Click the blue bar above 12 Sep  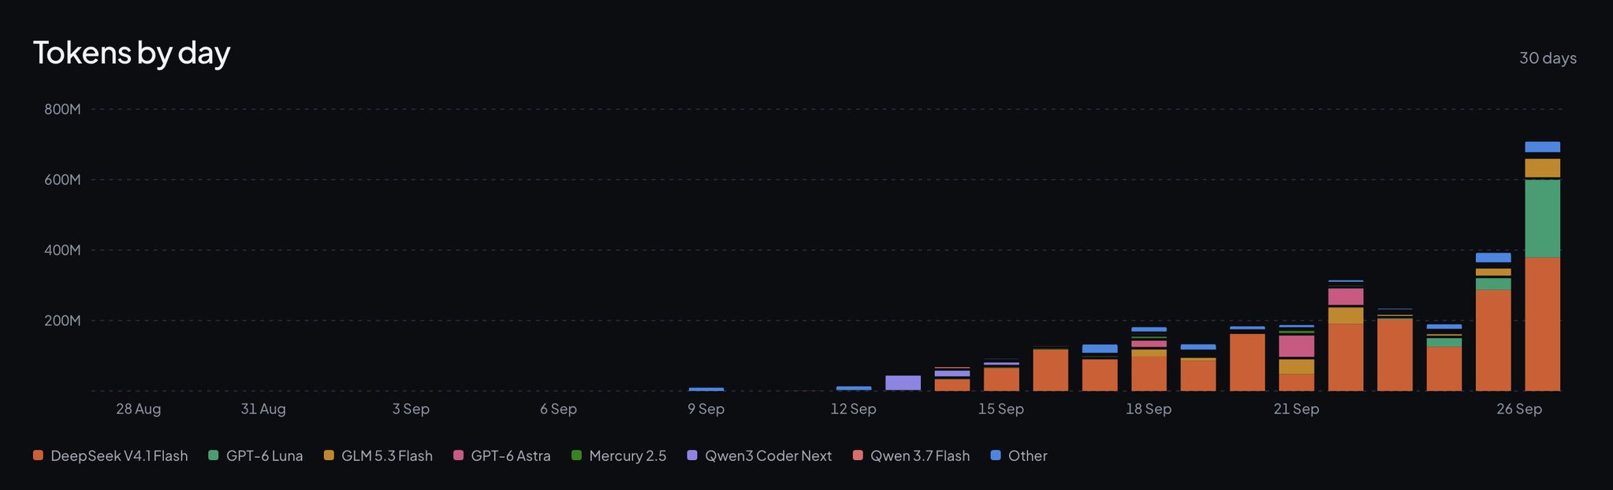pos(854,388)
